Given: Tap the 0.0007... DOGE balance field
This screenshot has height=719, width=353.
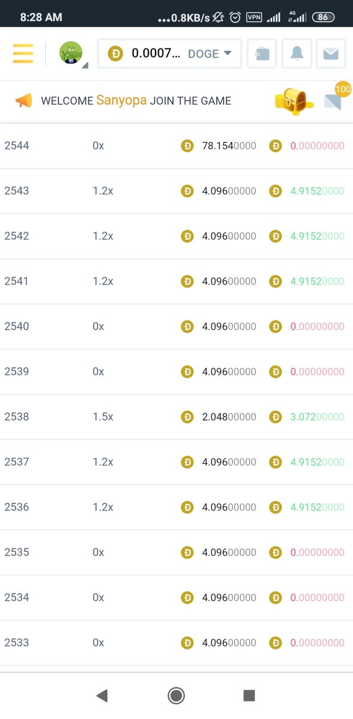Looking at the screenshot, I should tap(170, 54).
